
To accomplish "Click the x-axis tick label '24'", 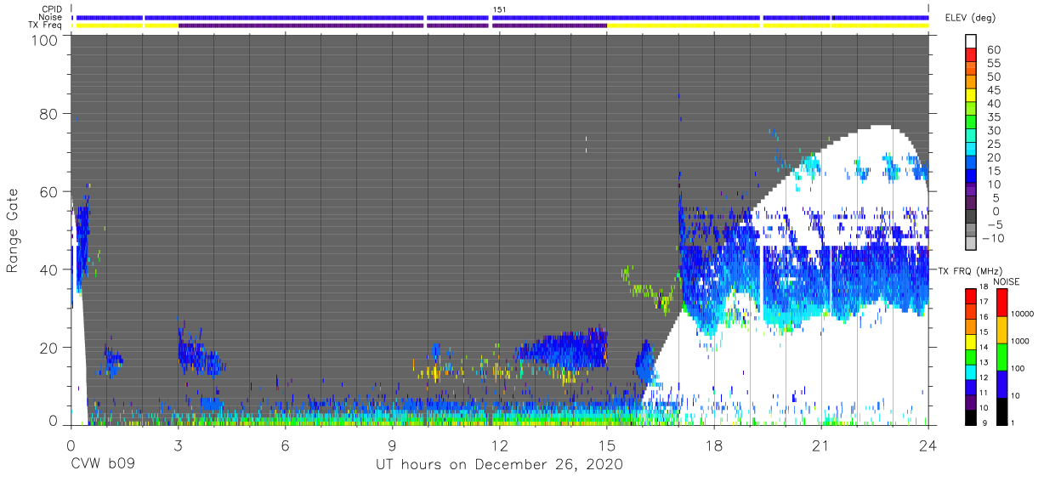I will click(928, 445).
